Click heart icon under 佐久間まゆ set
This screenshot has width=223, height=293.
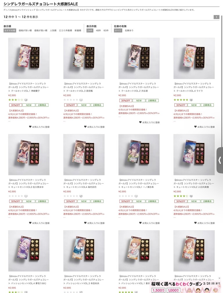point(30,223)
